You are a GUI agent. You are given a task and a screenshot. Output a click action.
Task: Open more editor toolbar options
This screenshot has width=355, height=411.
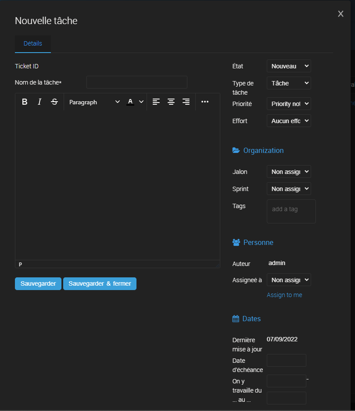[204, 102]
